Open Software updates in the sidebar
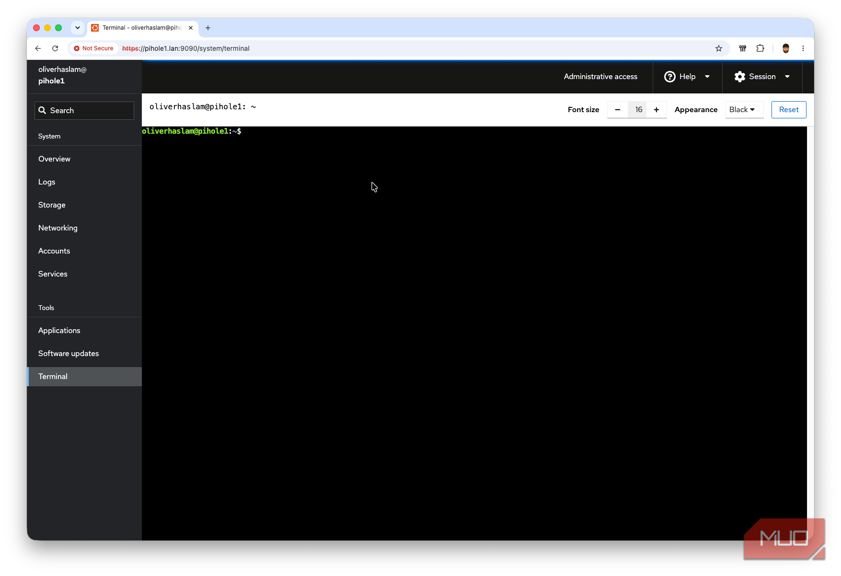Image resolution: width=841 pixels, height=576 pixels. tap(84, 354)
